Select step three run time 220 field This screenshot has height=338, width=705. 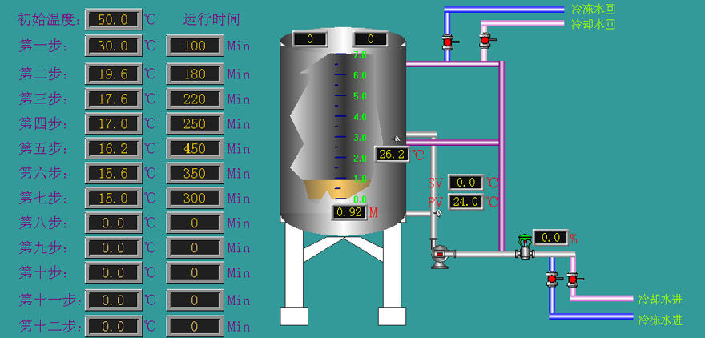(x=195, y=99)
